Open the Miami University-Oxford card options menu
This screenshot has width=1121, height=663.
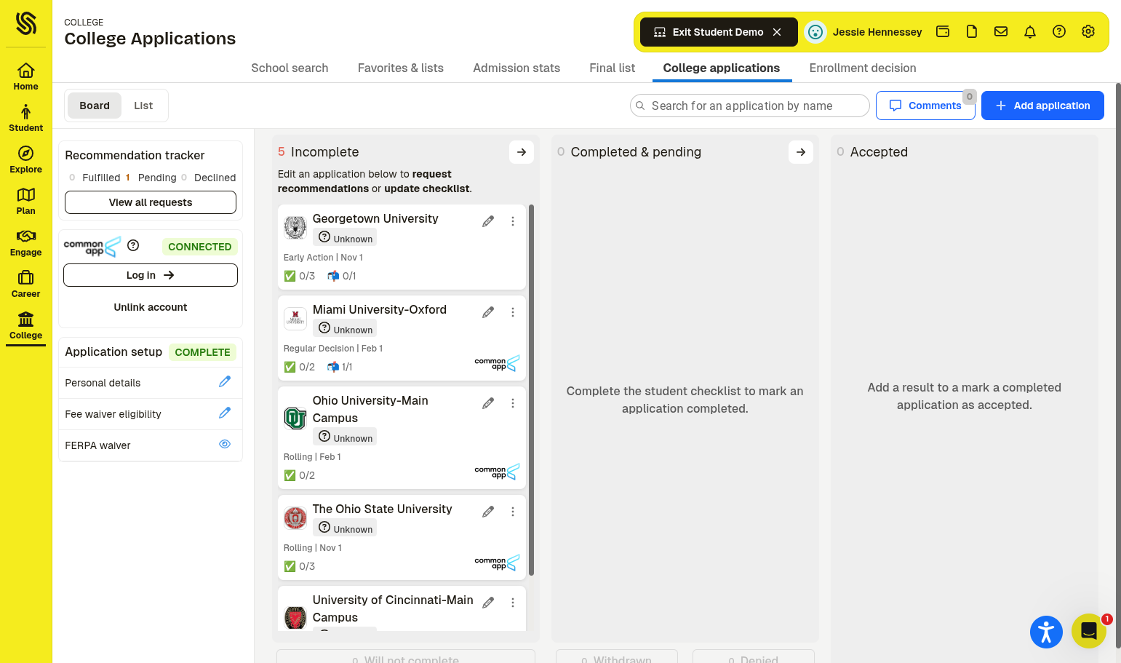[513, 312]
